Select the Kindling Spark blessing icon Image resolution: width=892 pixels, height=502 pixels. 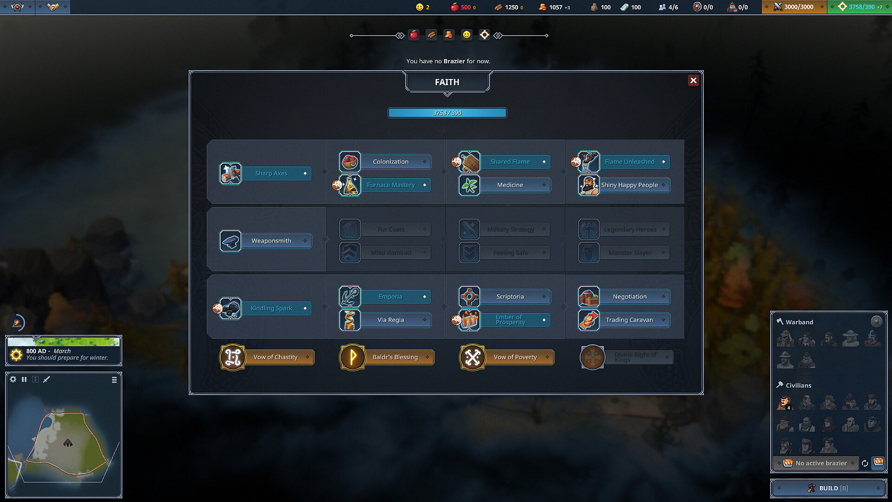coord(230,308)
